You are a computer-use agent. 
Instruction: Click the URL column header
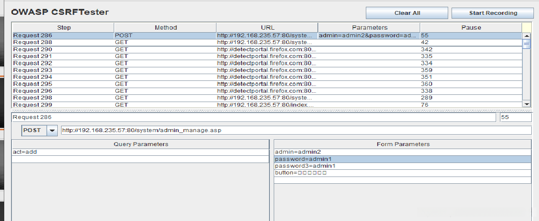click(x=267, y=28)
